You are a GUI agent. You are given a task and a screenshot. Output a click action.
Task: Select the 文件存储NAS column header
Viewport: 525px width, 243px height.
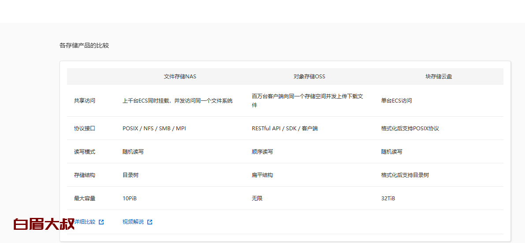point(180,77)
